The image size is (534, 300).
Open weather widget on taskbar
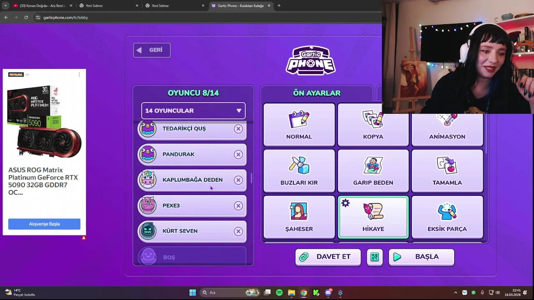coord(20,292)
